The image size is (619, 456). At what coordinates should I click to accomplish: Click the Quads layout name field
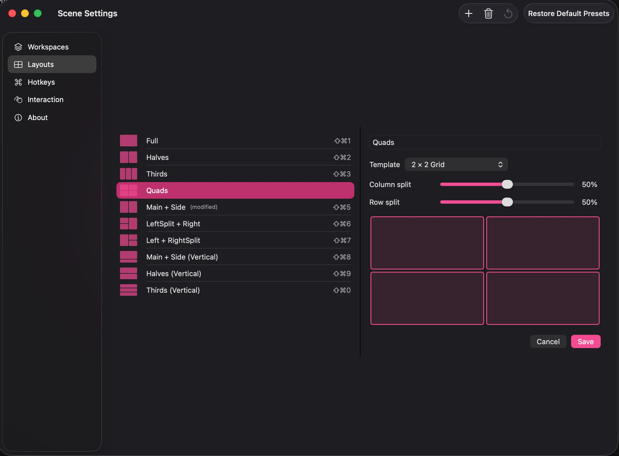tap(485, 142)
